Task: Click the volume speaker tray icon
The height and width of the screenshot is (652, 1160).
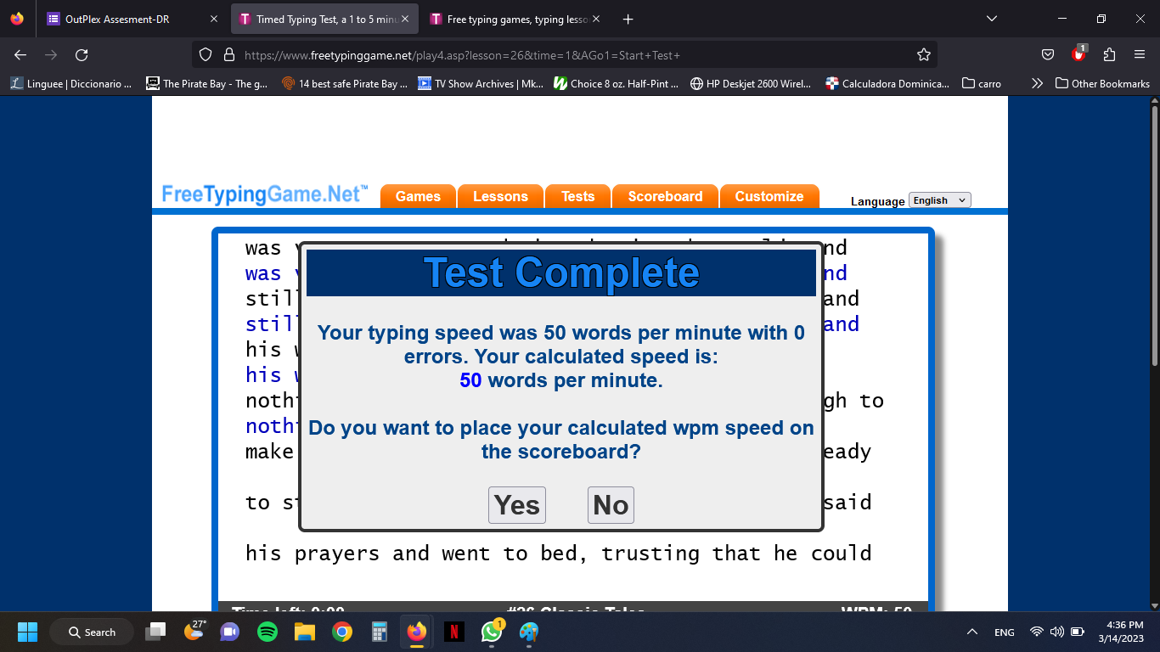Action: [1056, 632]
